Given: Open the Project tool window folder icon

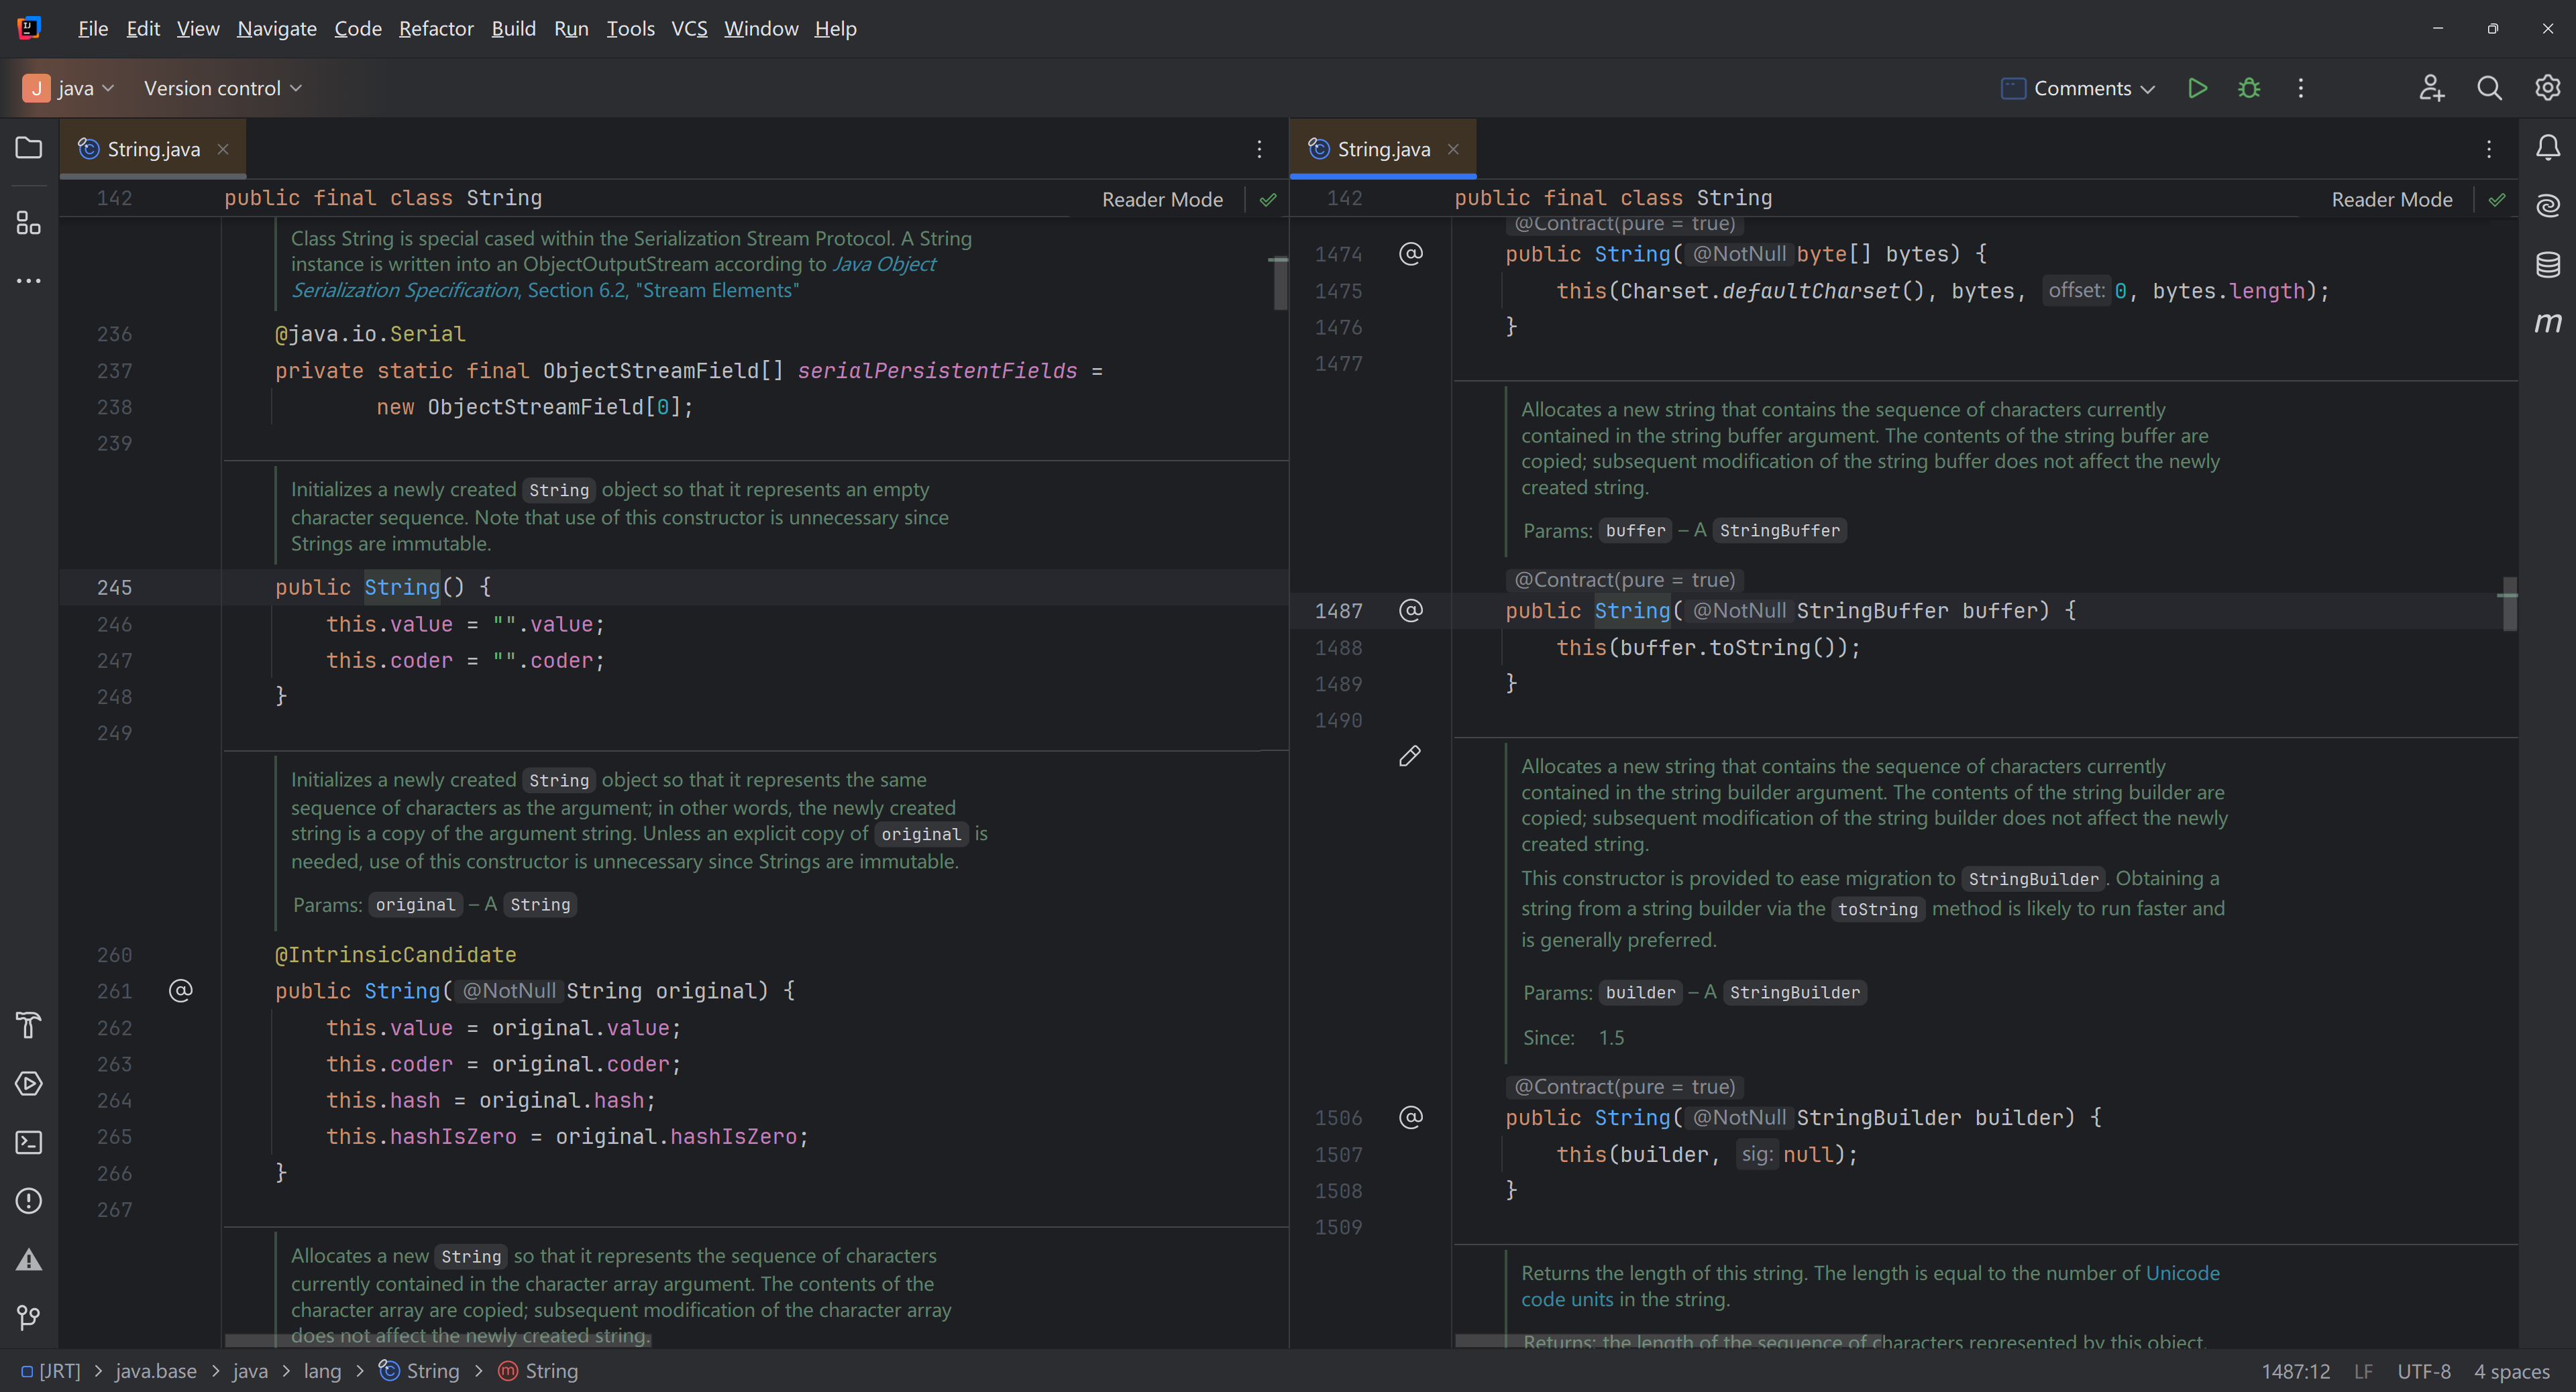Looking at the screenshot, I should point(29,148).
